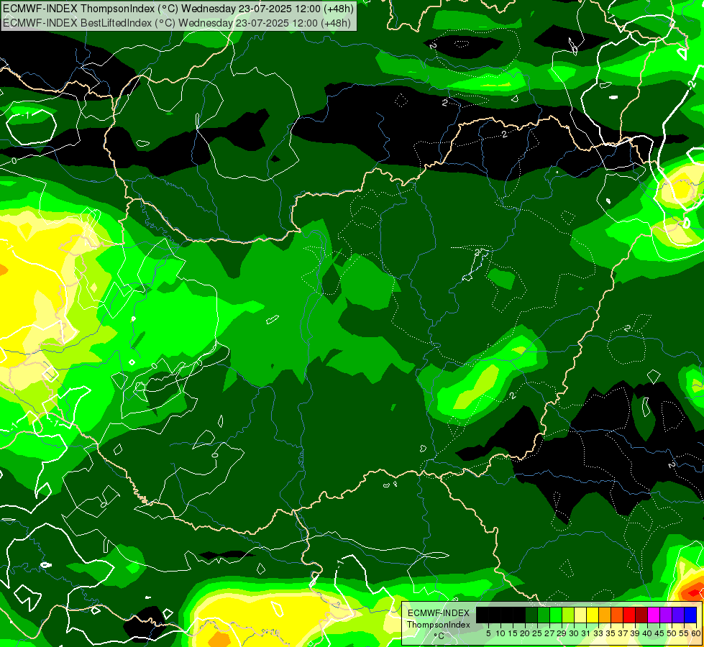Pick the dark green 20-25 legend swatch

[531, 615]
